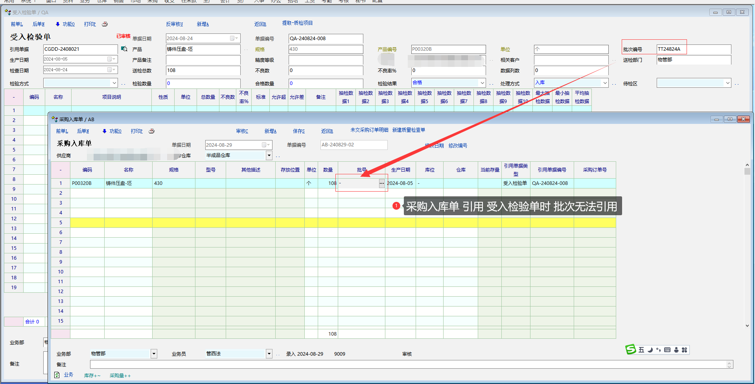Open the 检验方式 combo box
The image size is (755, 384).
pos(114,83)
